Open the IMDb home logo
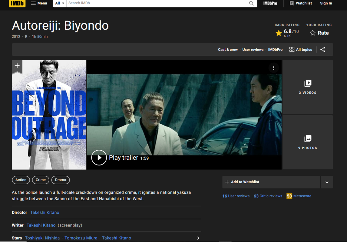The width and height of the screenshot is (347, 242). pyautogui.click(x=17, y=3)
